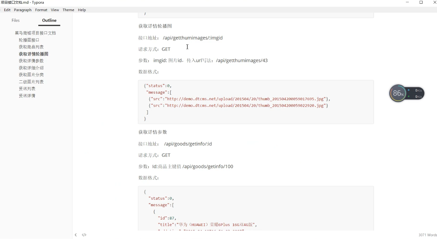
Task: Minimize the Typora window
Action: pos(407,2)
